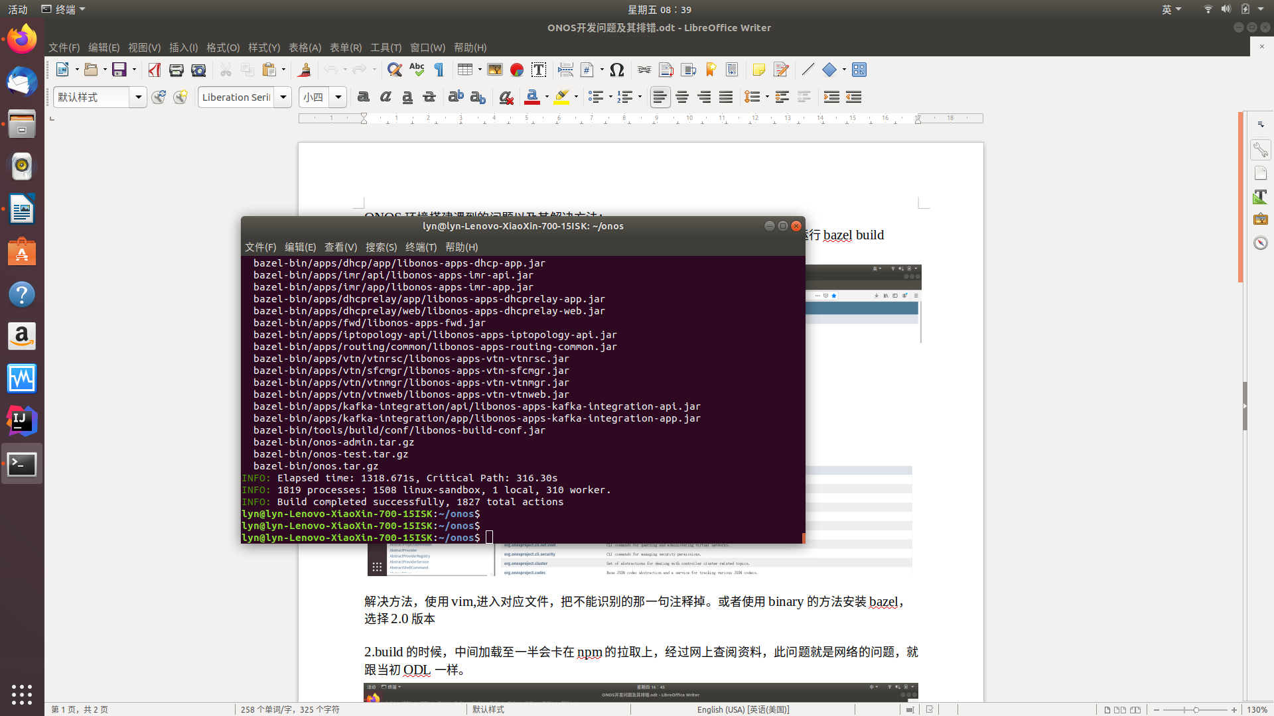Apply justified paragraph alignment
This screenshot has width=1274, height=716.
pos(726,97)
